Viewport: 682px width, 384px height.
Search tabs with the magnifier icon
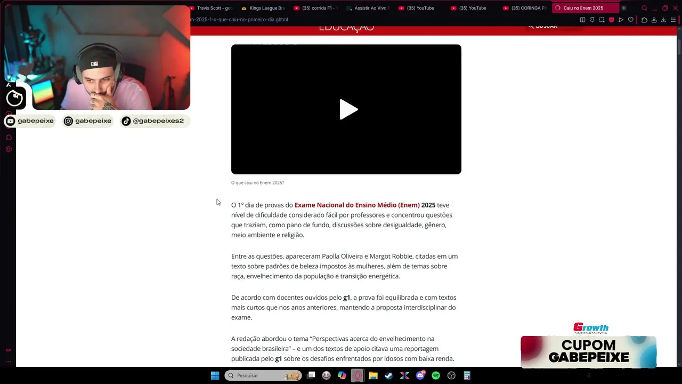[644, 8]
